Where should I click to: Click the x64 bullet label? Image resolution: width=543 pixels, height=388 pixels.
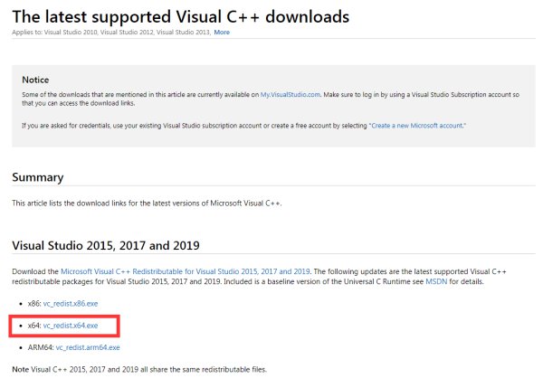pyautogui.click(x=33, y=325)
